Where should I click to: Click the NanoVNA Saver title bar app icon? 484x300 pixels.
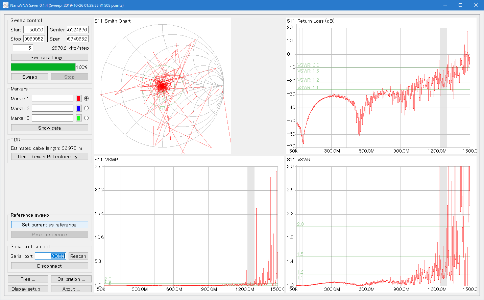coord(5,5)
